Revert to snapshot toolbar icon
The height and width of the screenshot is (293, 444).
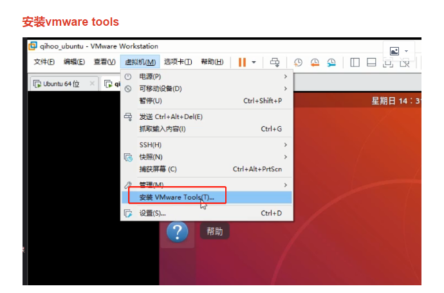click(x=315, y=62)
